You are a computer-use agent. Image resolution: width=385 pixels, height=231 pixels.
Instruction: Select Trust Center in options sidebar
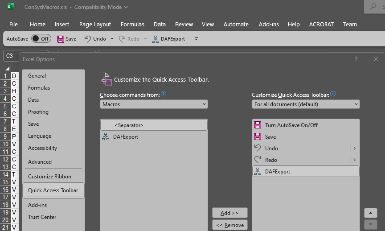tap(42, 217)
